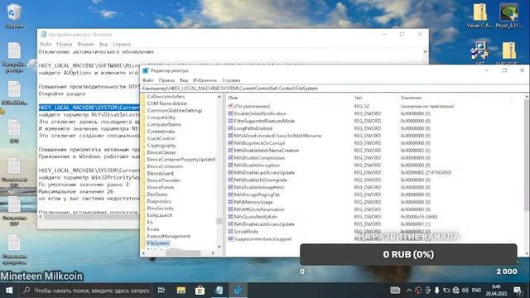Open the Файл menu in Notepad
Screen dimensions: 530x298
point(46,44)
